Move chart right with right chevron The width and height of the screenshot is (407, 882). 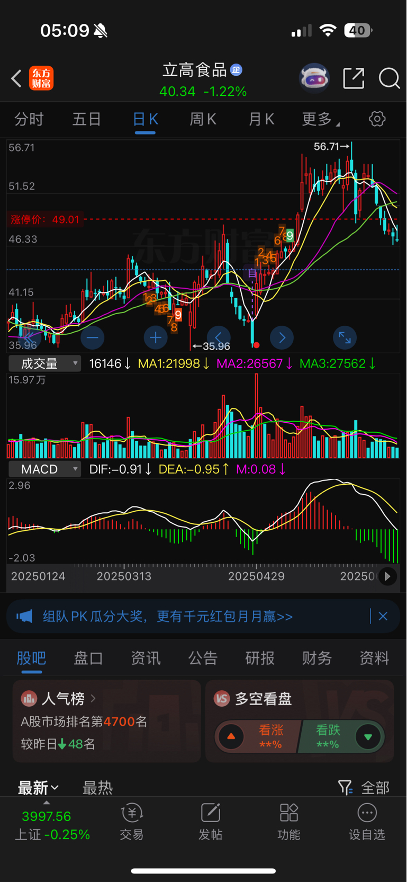[x=282, y=337]
